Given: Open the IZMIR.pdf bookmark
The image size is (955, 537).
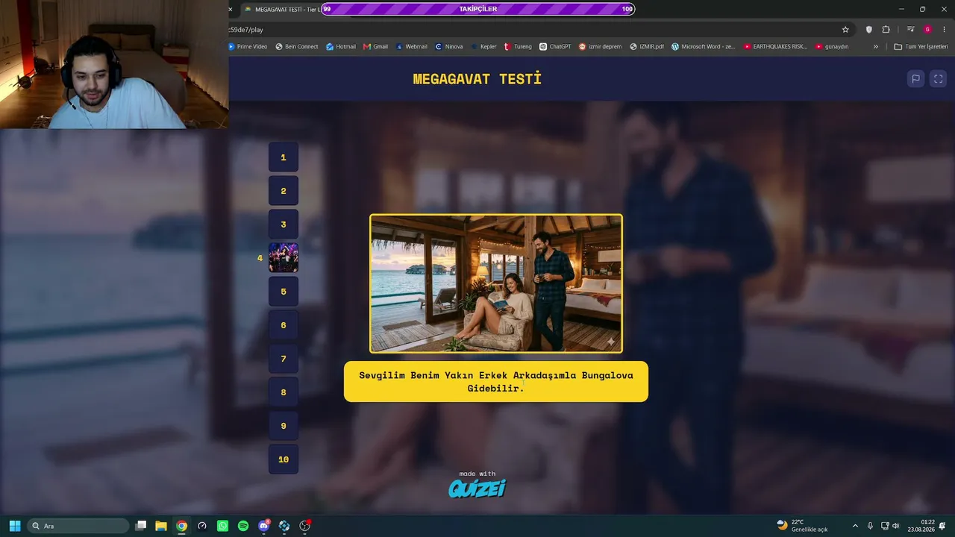Looking at the screenshot, I should pos(647,46).
